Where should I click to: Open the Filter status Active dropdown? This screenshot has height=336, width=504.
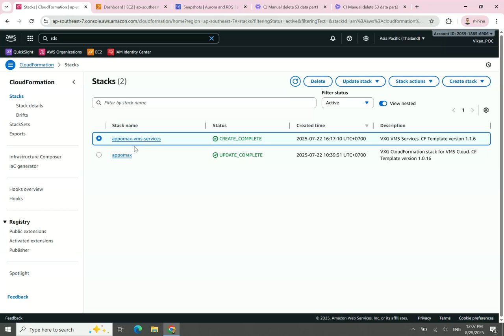coord(347,103)
